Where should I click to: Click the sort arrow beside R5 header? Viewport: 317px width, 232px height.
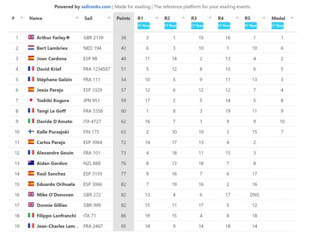pyautogui.click(x=264, y=18)
